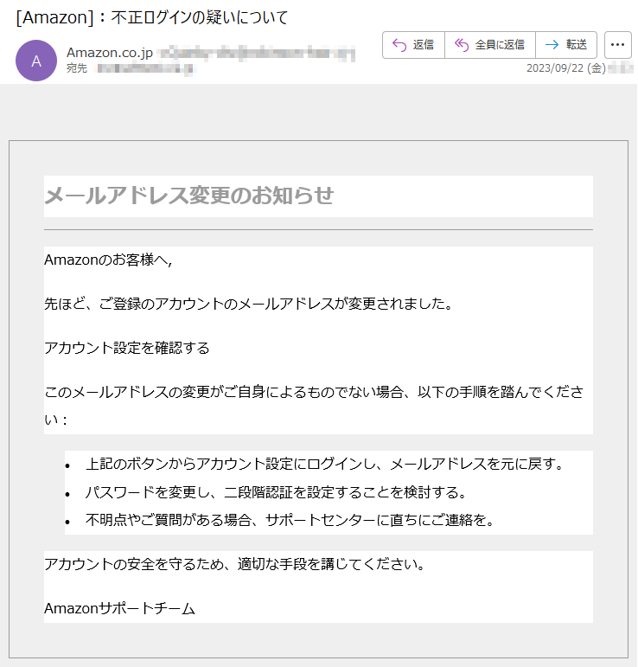Click the signature Amazonサポートチーム
Viewport: 638px width, 667px height.
tap(119, 608)
